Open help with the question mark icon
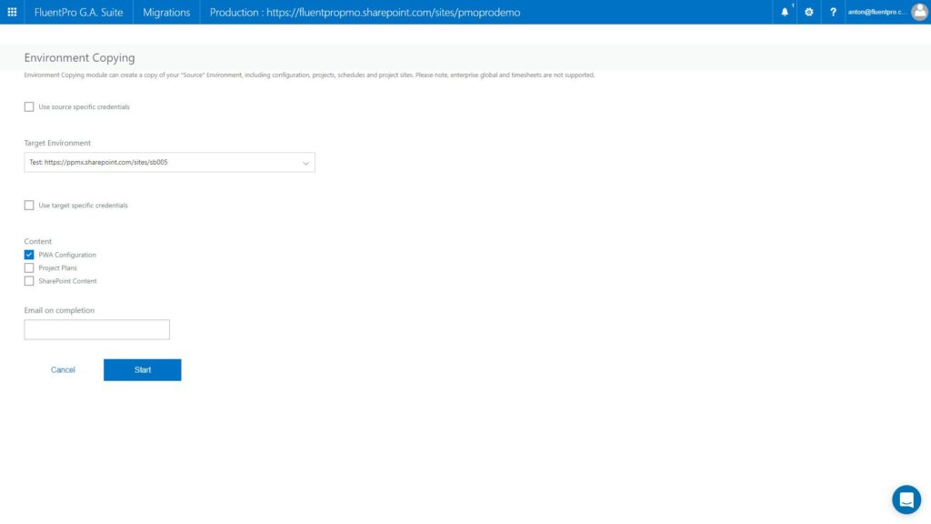Image resolution: width=931 pixels, height=524 pixels. (x=833, y=12)
